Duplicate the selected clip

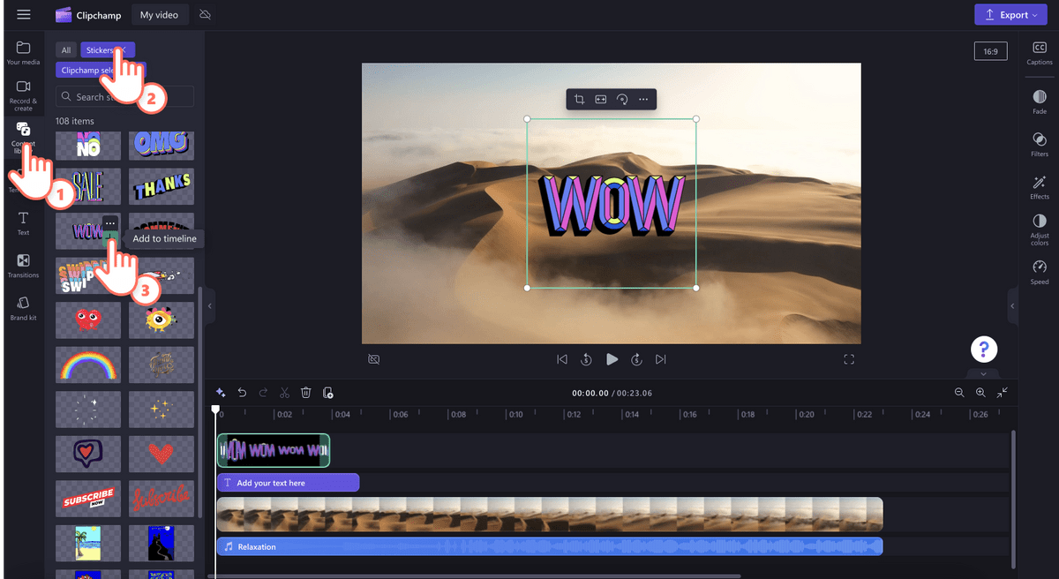(327, 392)
